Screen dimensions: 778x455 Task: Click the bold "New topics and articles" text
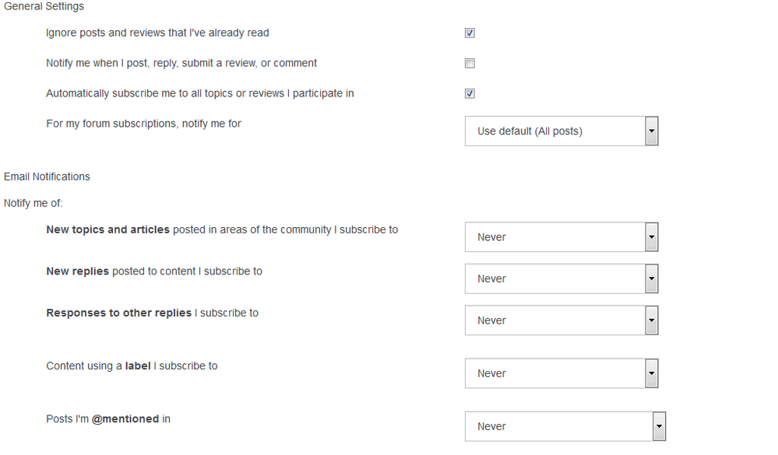(107, 229)
